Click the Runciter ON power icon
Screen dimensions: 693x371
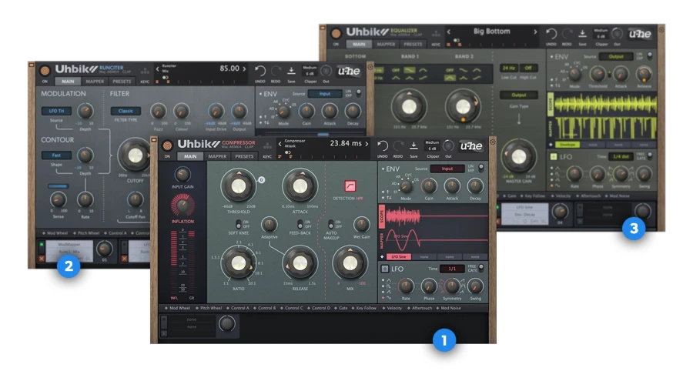45,71
